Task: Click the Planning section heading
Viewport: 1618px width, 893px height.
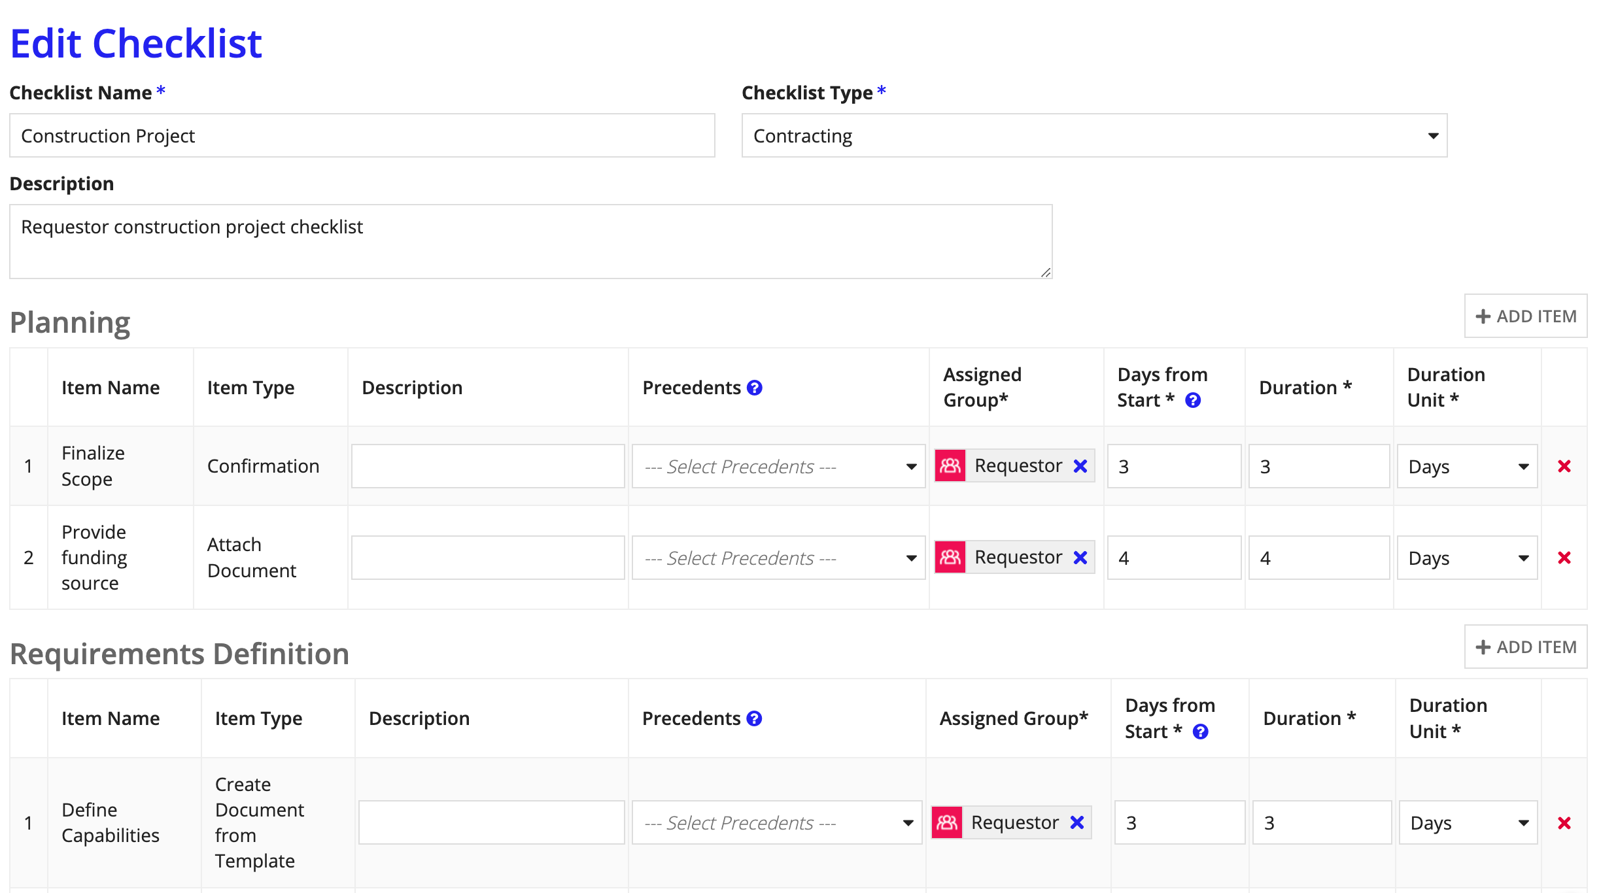Action: click(71, 323)
